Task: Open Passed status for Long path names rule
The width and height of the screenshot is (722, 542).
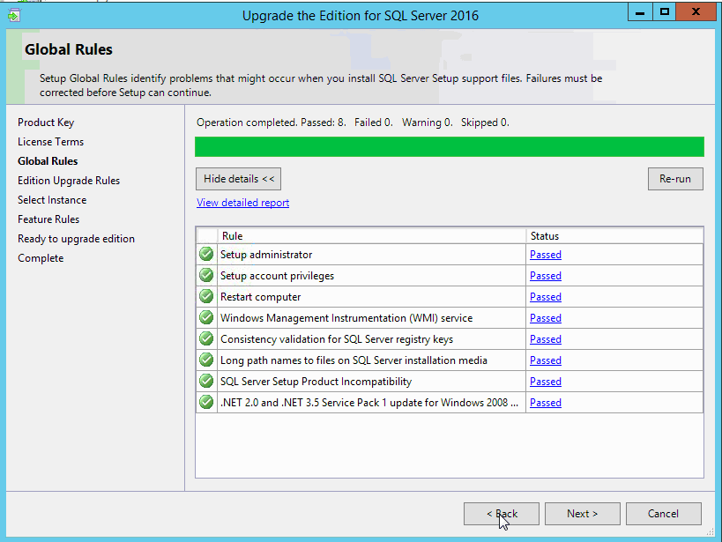Action: pos(545,360)
